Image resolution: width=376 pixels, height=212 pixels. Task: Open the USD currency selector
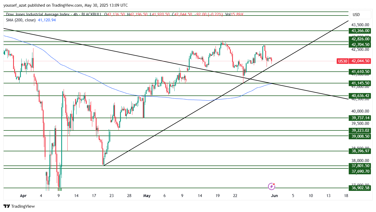pyautogui.click(x=360, y=15)
